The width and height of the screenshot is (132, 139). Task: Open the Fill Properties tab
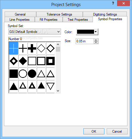click(49, 20)
